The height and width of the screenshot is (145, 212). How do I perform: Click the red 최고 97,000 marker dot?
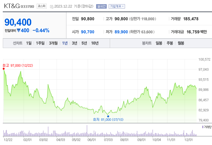click(4, 69)
